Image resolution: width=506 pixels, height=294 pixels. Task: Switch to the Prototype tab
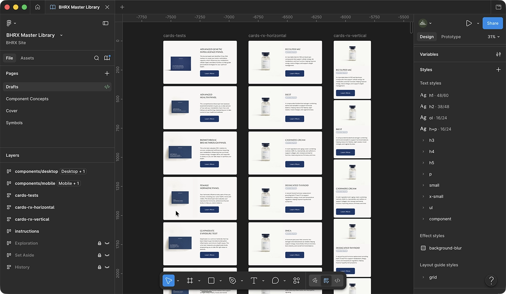451,37
